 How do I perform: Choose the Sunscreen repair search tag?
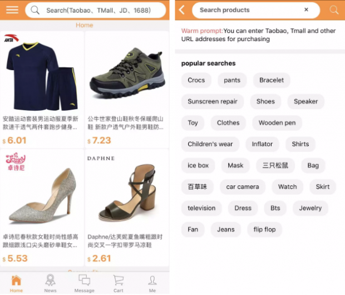pyautogui.click(x=213, y=101)
